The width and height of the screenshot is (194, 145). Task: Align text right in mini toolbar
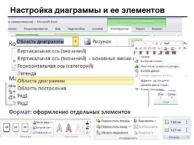(x=154, y=48)
